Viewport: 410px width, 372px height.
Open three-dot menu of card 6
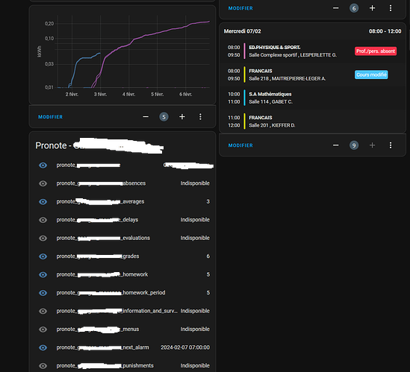[x=391, y=8]
